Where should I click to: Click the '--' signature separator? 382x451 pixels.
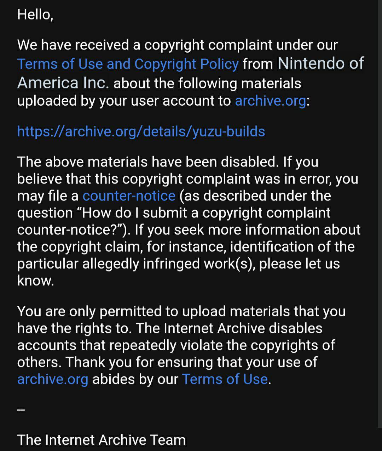(x=21, y=410)
